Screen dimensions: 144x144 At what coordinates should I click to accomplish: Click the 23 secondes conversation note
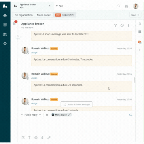pos(82,86)
